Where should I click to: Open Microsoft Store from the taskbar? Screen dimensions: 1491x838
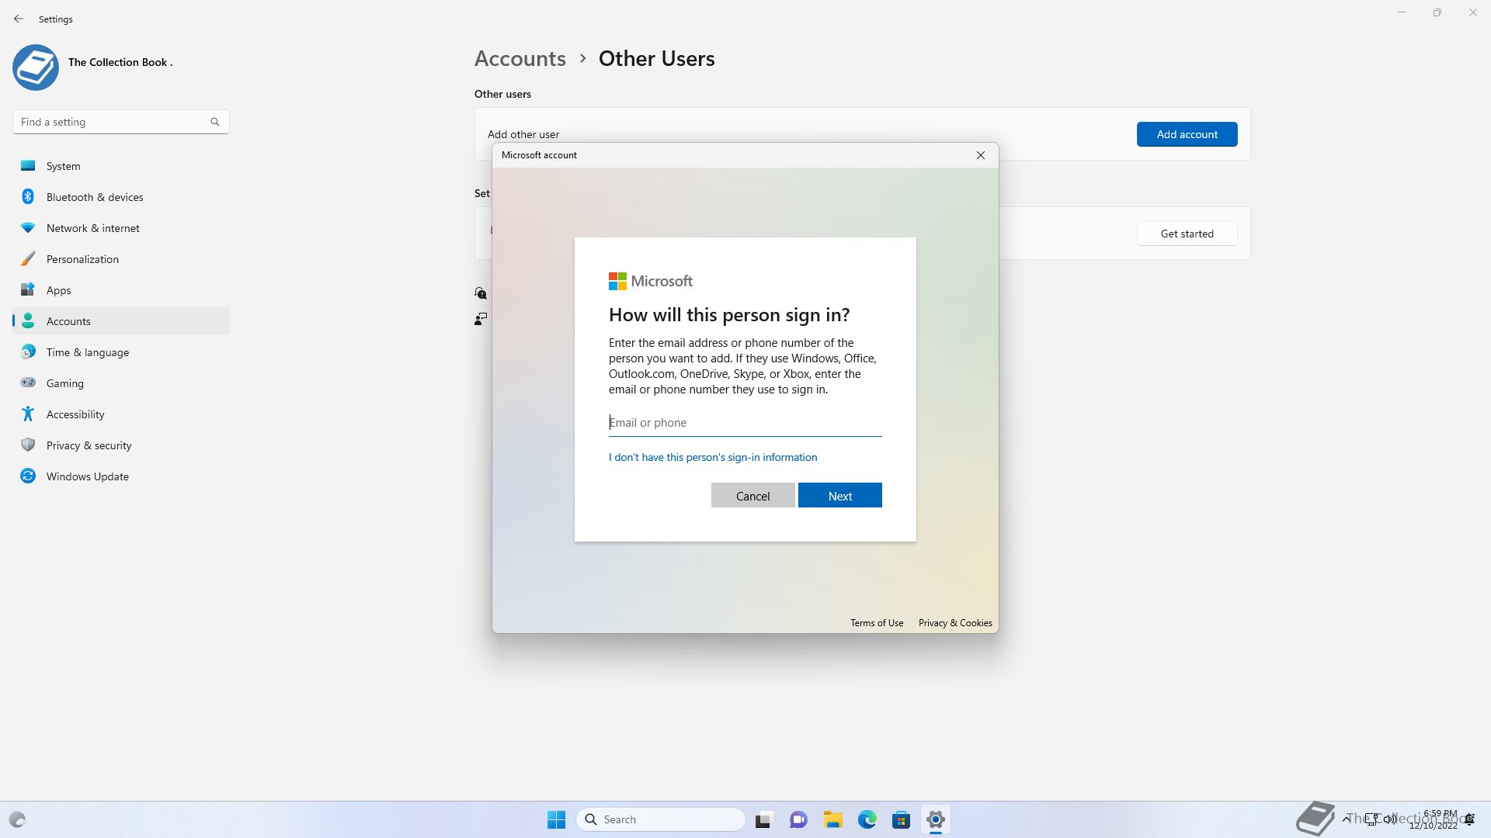coord(902,819)
